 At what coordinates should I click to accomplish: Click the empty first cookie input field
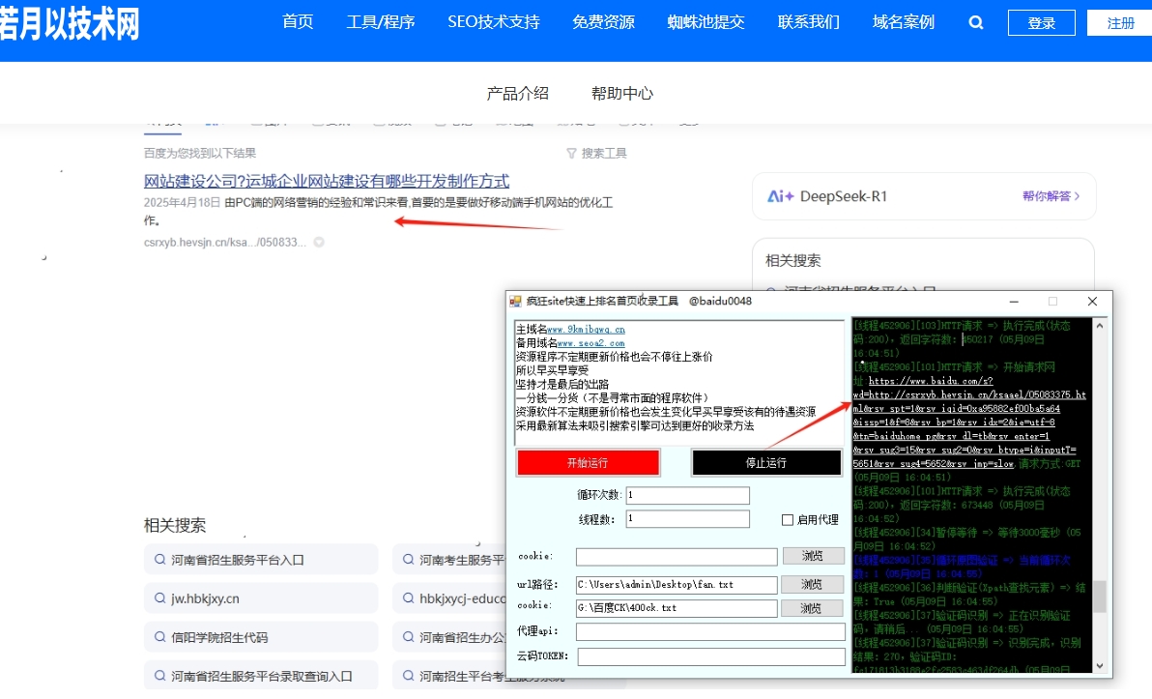(x=677, y=557)
